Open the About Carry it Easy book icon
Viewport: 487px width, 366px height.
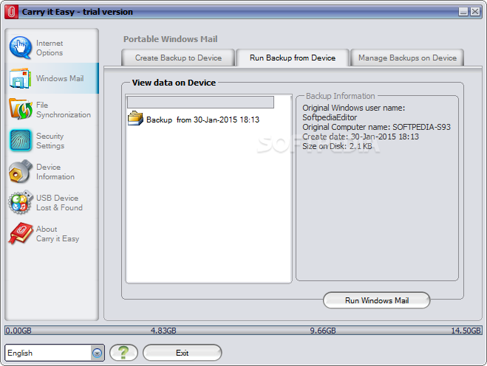coord(21,233)
